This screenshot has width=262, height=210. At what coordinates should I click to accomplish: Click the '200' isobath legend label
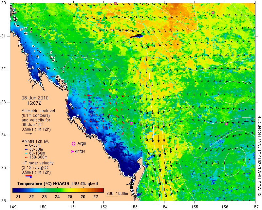click(x=110, y=194)
